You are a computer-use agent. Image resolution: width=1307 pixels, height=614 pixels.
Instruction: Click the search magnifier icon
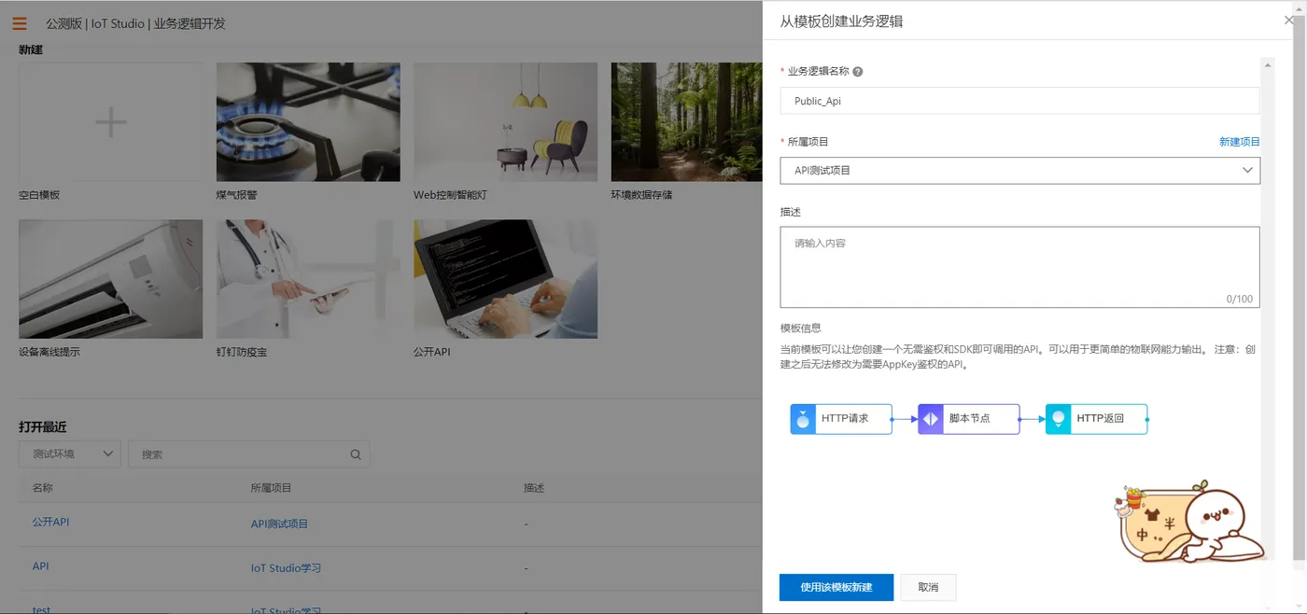[356, 454]
